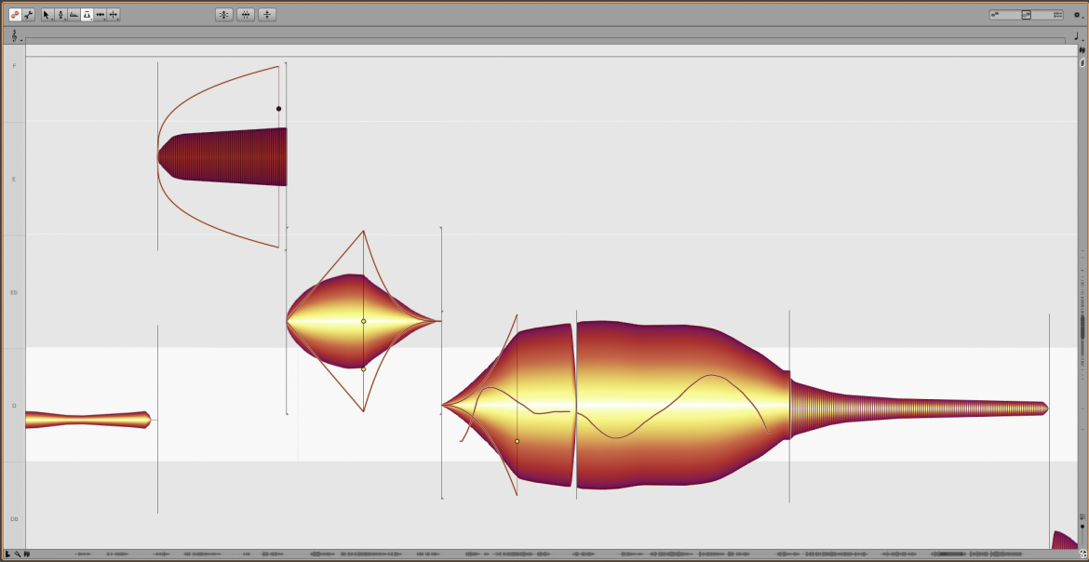This screenshot has width=1089, height=562.
Task: Select the long thin tail note blob
Action: (x=919, y=408)
